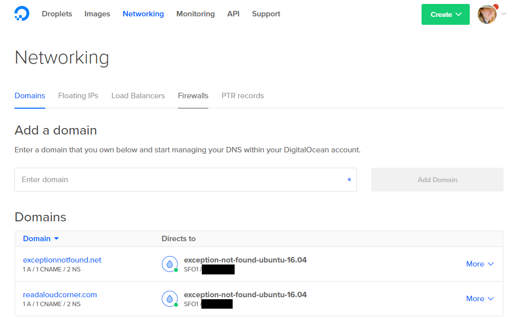
Task: Click the DigitalOcean logo icon
Action: coord(22,14)
